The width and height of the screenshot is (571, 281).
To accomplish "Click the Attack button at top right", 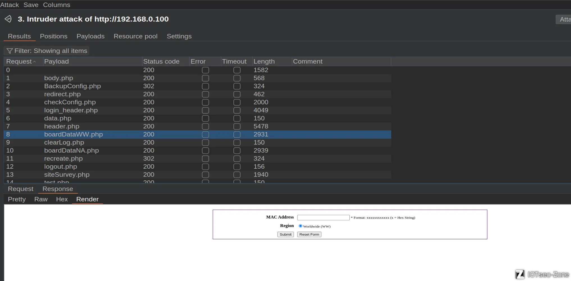I will pos(563,19).
